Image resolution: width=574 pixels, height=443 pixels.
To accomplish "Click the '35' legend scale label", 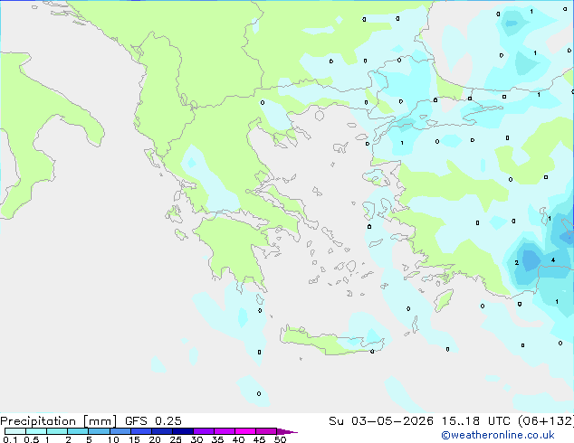I will tap(217, 439).
